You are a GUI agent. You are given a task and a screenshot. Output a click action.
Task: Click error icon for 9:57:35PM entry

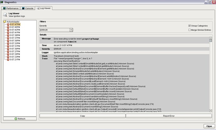pyautogui.click(x=8, y=41)
